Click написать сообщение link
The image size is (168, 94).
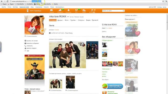pyautogui.click(x=33, y=43)
